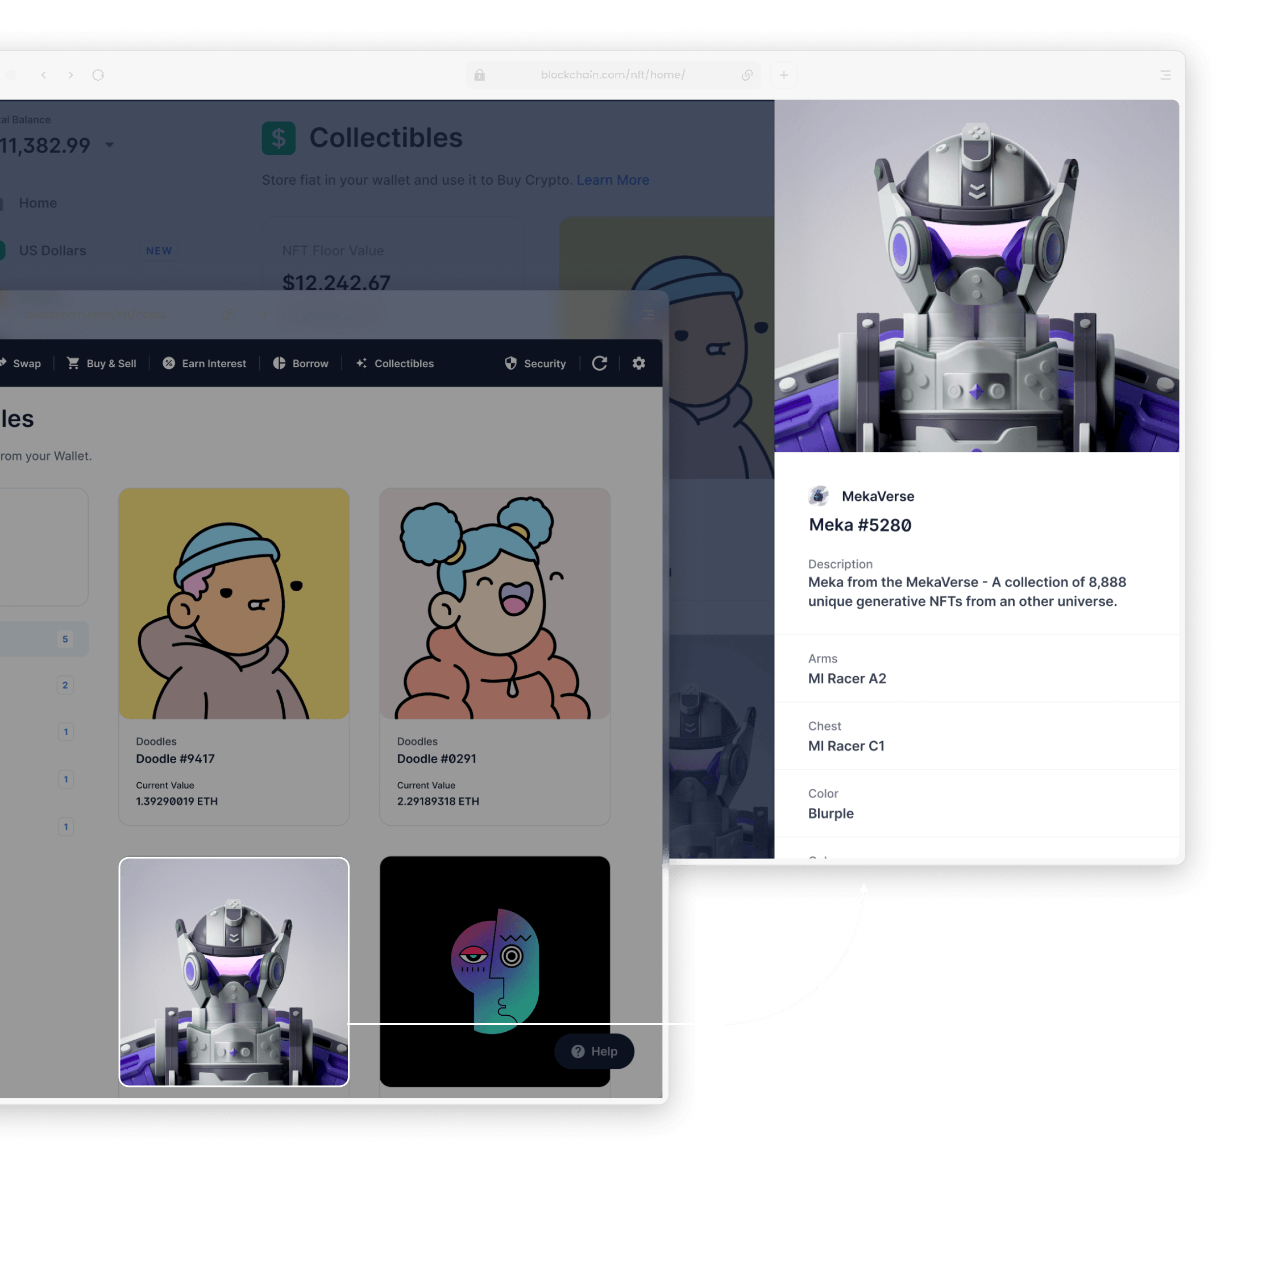Click the address bar lock icon
The width and height of the screenshot is (1279, 1279).
pyautogui.click(x=479, y=75)
